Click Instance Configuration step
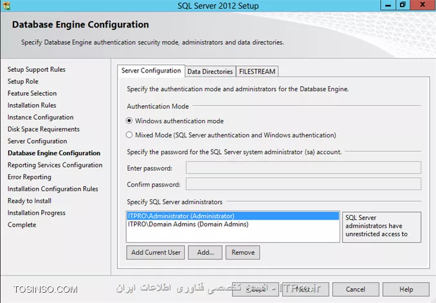This screenshot has width=436, height=303. tap(41, 117)
